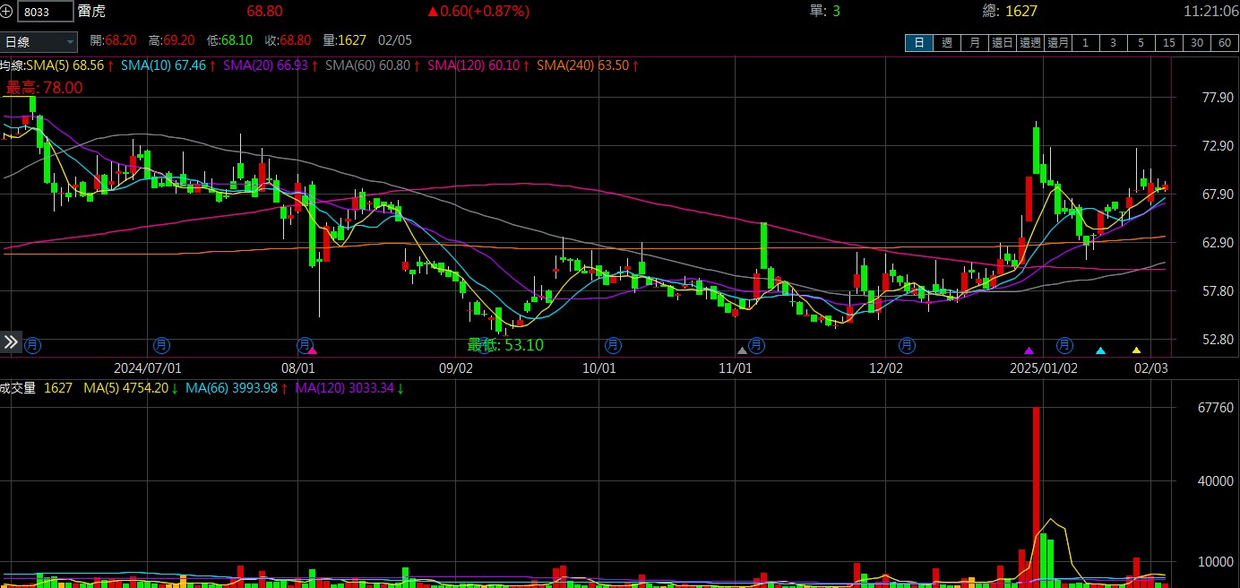Choose the 60 minute interval button
The width and height of the screenshot is (1240, 588).
[x=1224, y=42]
